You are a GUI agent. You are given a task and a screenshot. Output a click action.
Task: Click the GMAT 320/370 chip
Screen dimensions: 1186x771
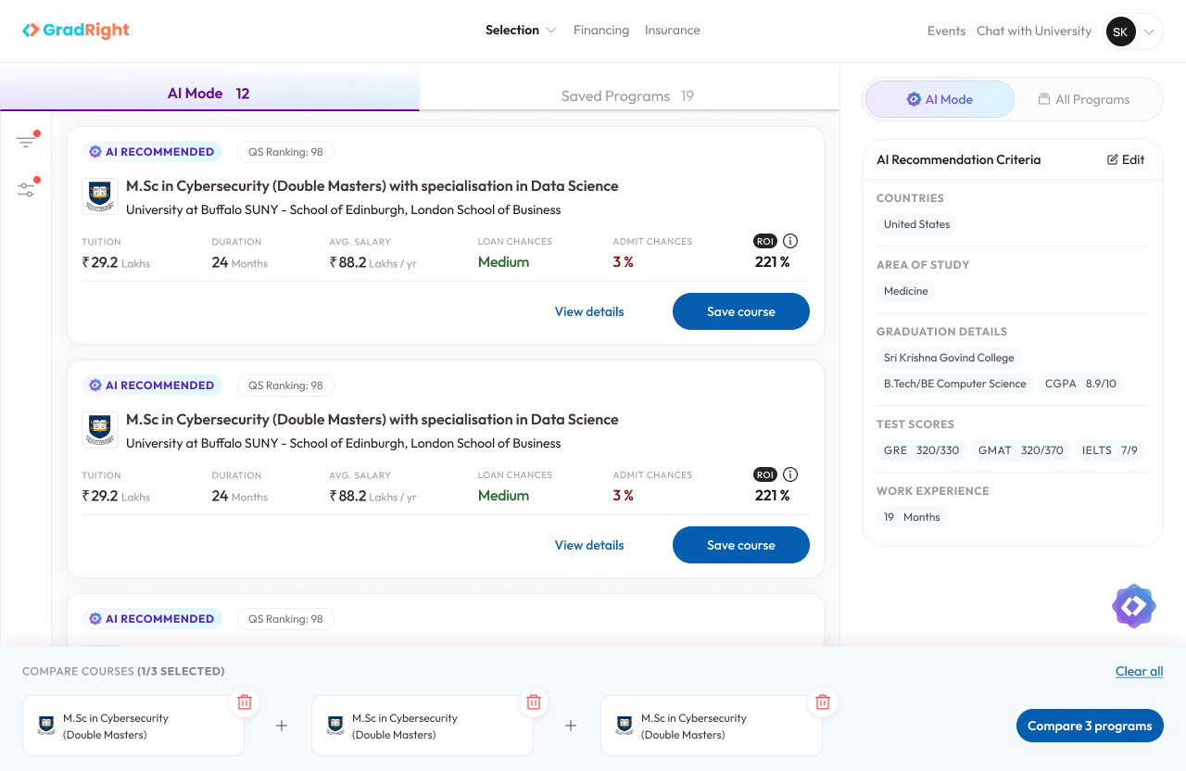1021,450
